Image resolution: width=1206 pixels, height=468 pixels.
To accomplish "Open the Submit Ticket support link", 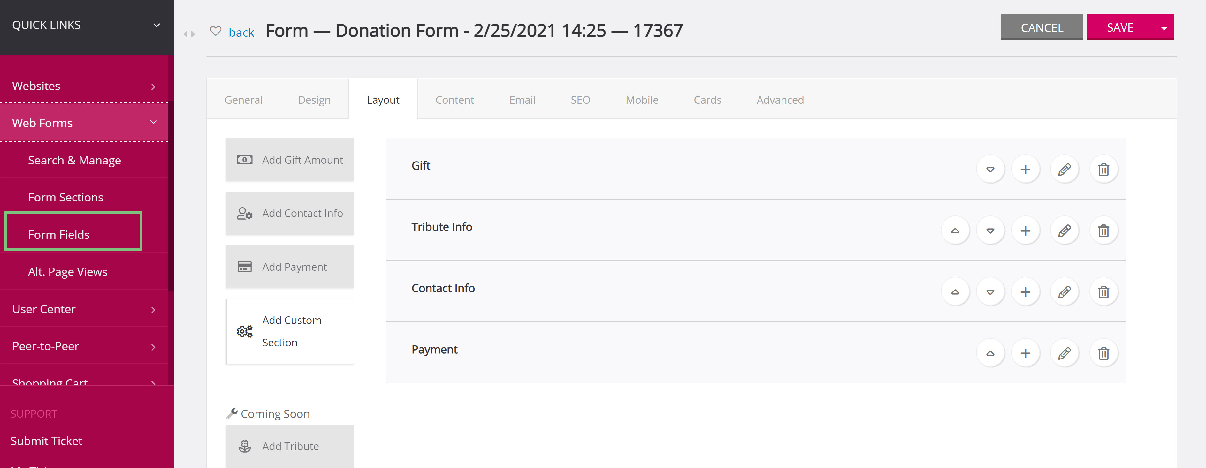I will [46, 441].
